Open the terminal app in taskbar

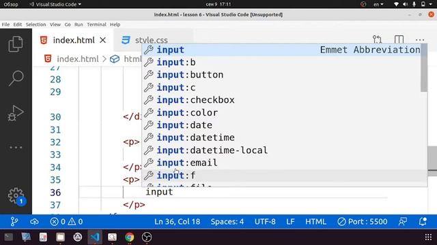pos(8,237)
